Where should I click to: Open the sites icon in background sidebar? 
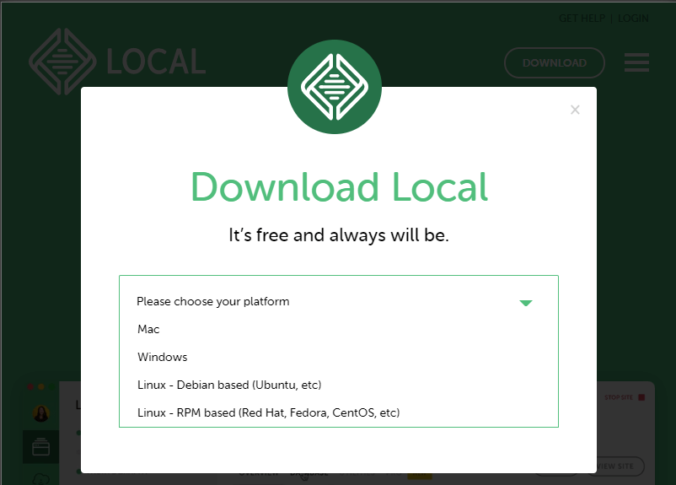point(41,446)
